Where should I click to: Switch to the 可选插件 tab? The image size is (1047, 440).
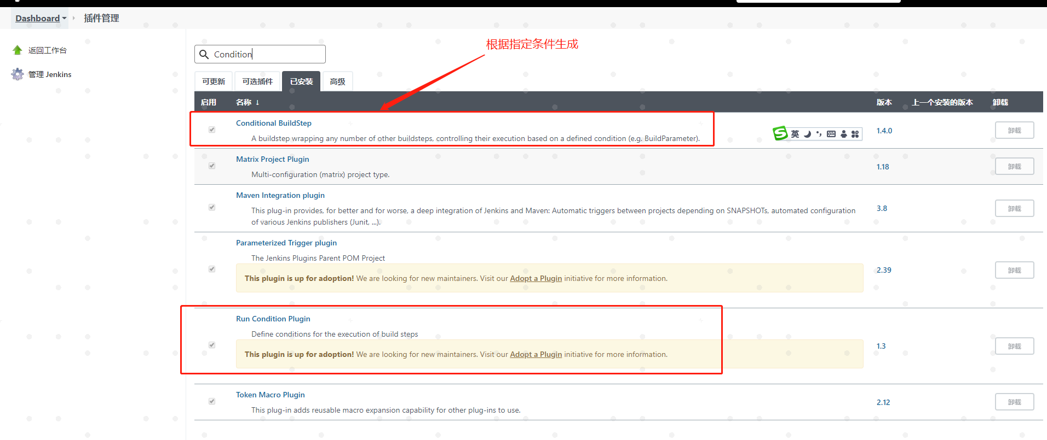[257, 81]
